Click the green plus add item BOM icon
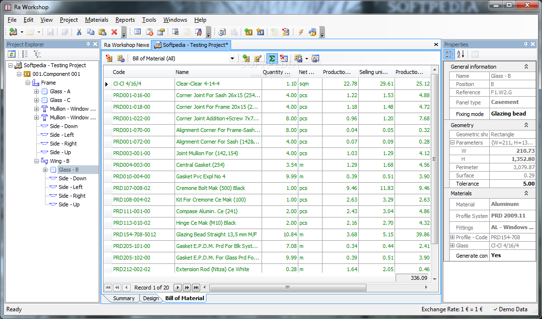This screenshot has width=542, height=319. coord(246,58)
